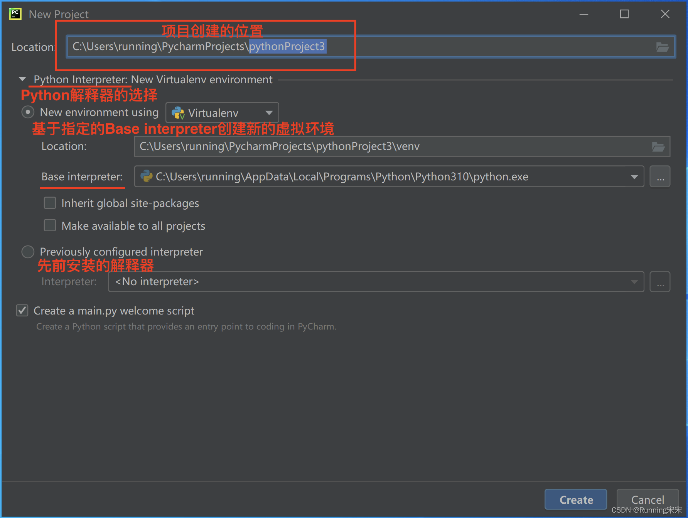Open Interpreter ellipsis button beside No interpreter
Image resolution: width=688 pixels, height=518 pixels.
(x=660, y=282)
